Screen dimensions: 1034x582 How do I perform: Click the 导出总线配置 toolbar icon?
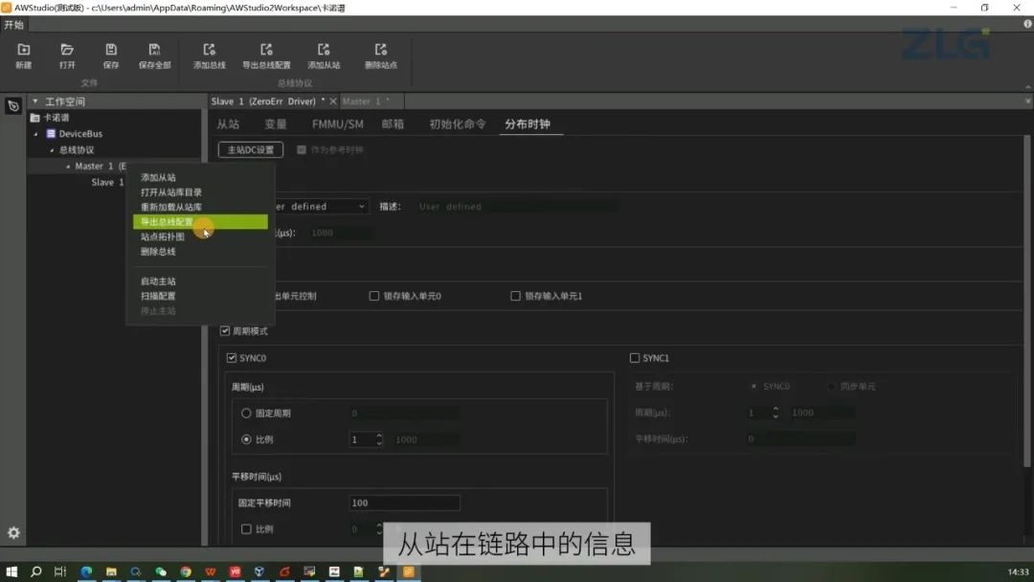click(x=266, y=50)
